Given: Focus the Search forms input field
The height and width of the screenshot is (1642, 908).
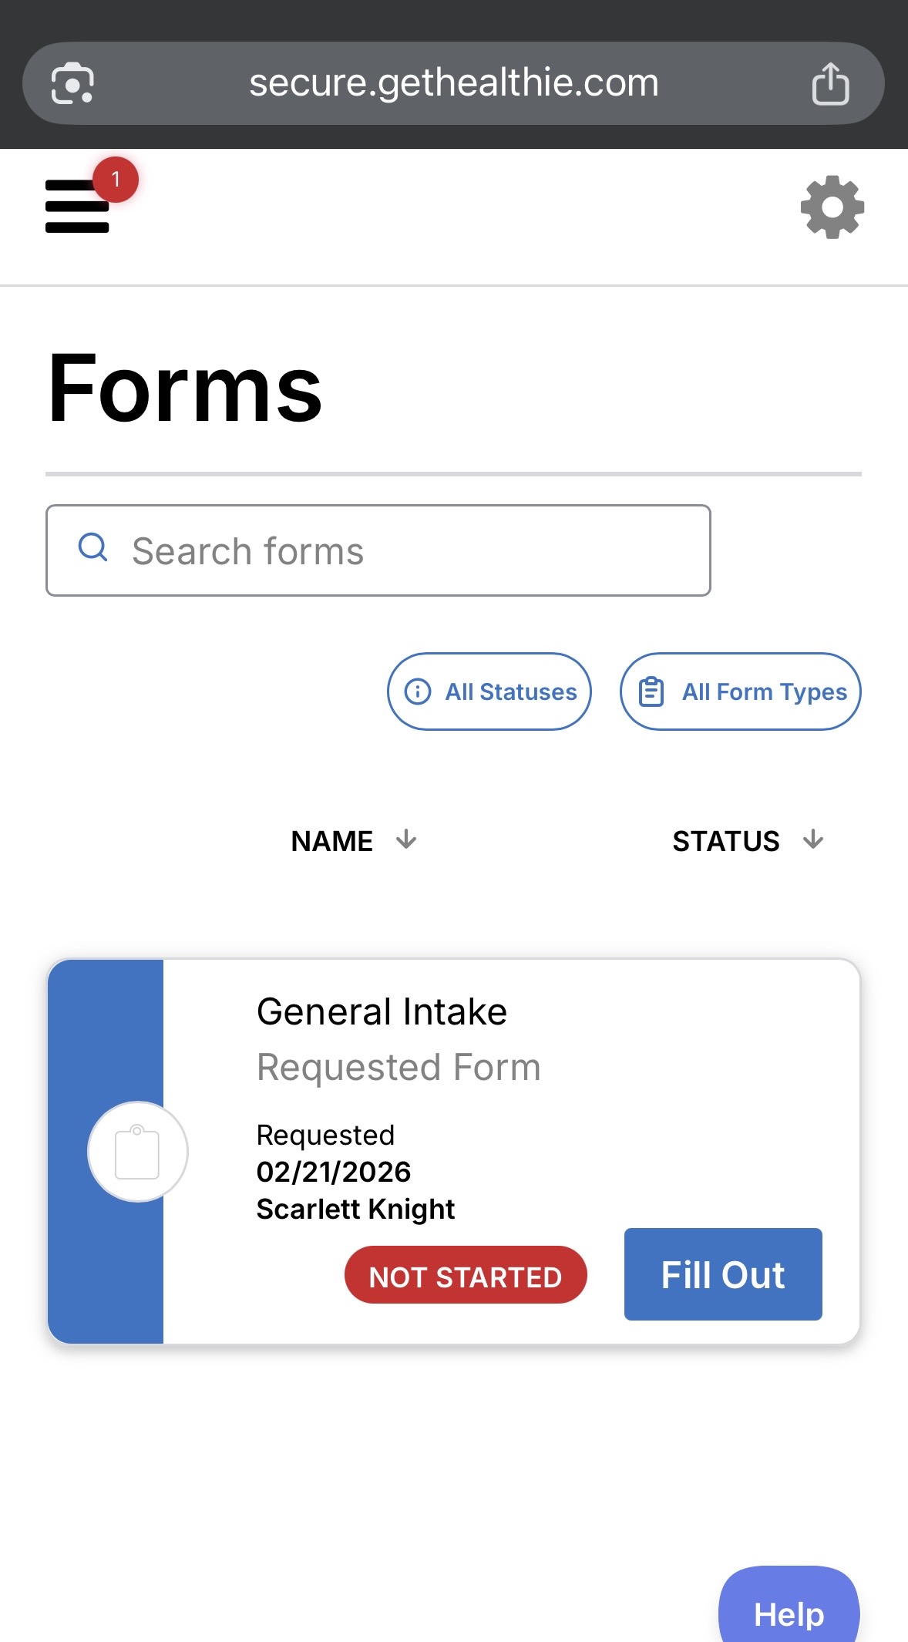Looking at the screenshot, I should point(401,551).
